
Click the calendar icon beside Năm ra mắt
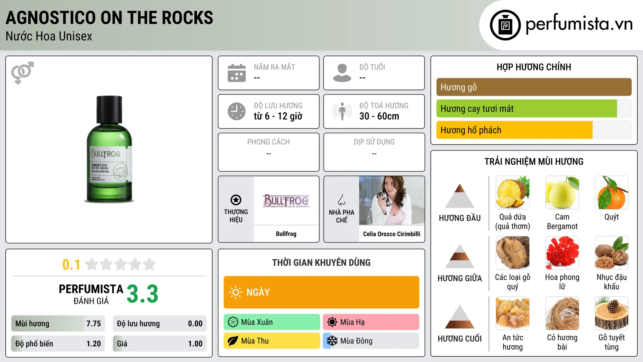coord(237,73)
